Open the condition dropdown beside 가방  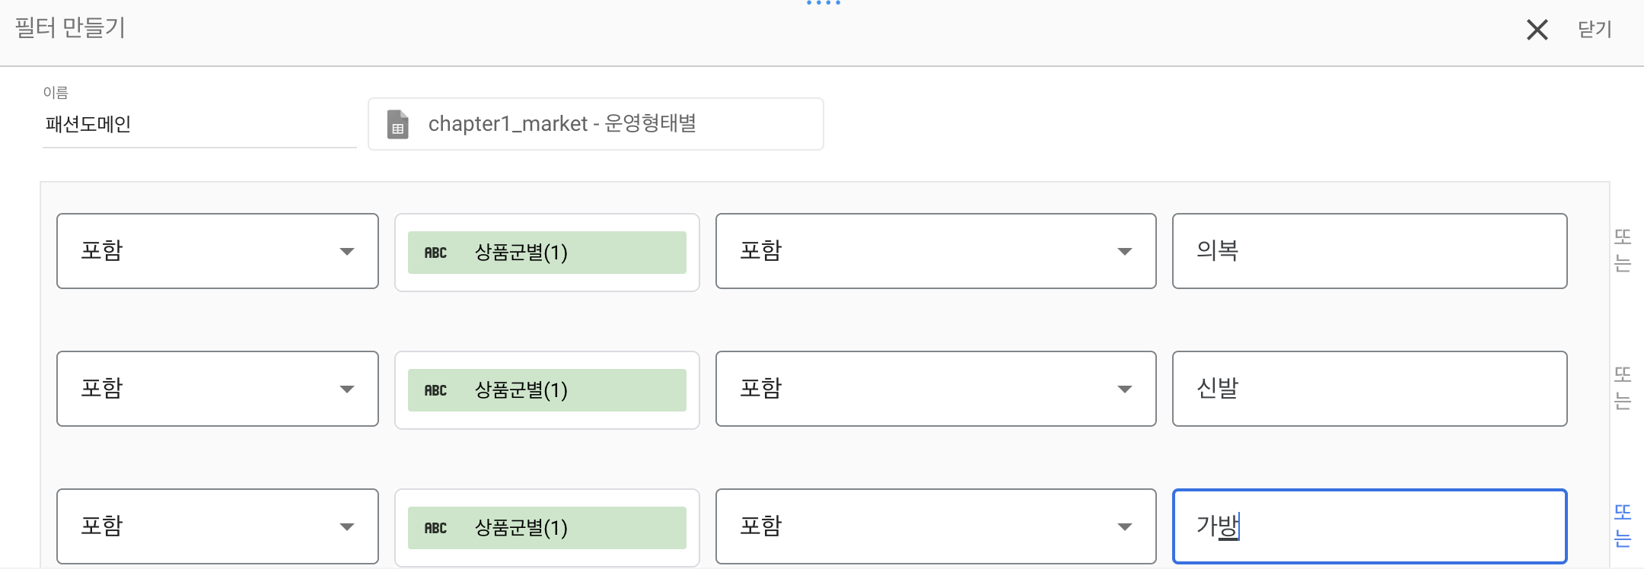point(935,526)
